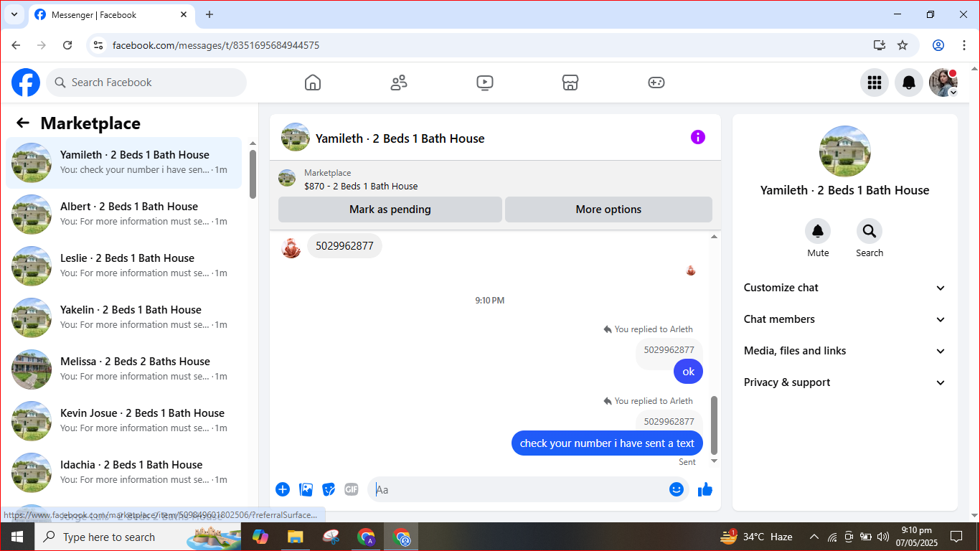Expand Privacy & support section
This screenshot has width=980, height=551.
pyautogui.click(x=845, y=382)
